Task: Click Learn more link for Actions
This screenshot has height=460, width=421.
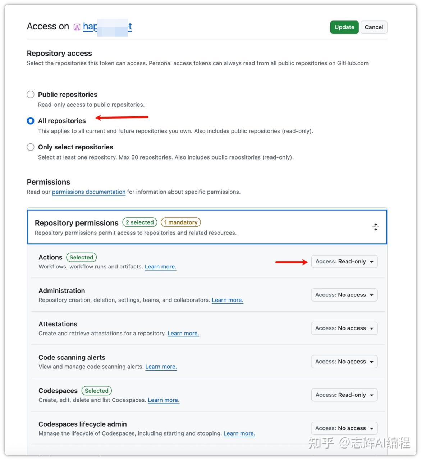Action: tap(160, 267)
